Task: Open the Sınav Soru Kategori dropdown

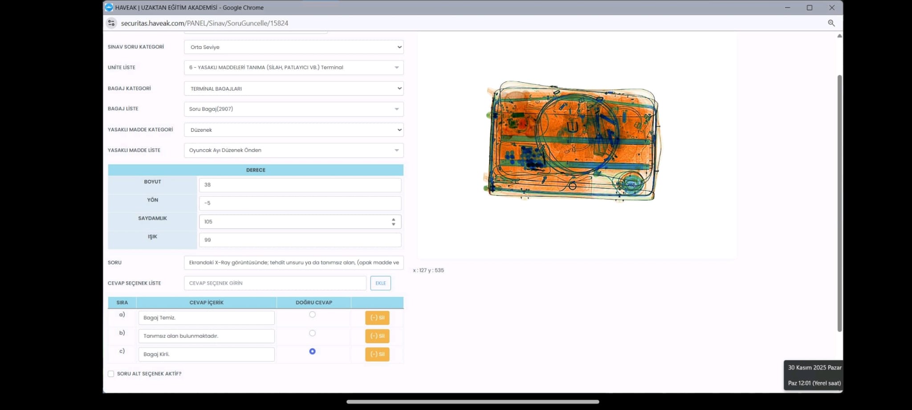Action: pyautogui.click(x=293, y=47)
